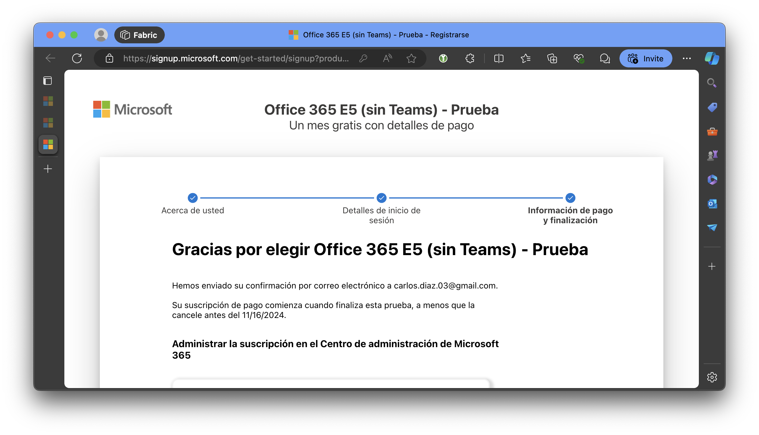
Task: Switch to Fabric workspace pill
Action: pyautogui.click(x=139, y=35)
